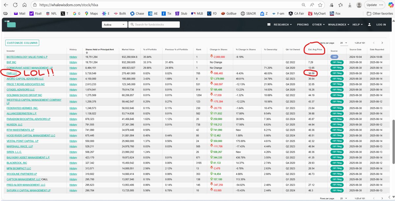The width and height of the screenshot is (395, 201).
Task: Click the WhaleWisdom logo
Action: pos(11,24)
